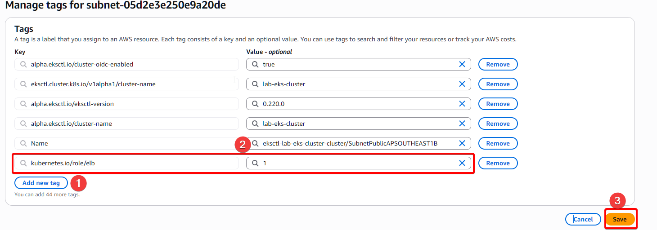
Task: Clear the kubernetes.io/role/elb value with X
Action: coord(462,163)
